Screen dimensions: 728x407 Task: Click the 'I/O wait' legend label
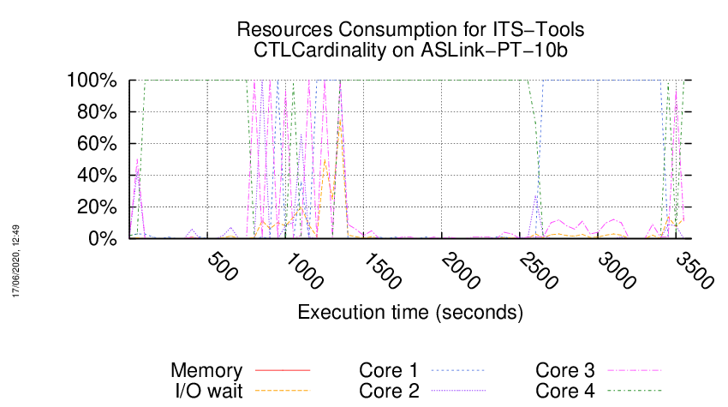point(209,391)
